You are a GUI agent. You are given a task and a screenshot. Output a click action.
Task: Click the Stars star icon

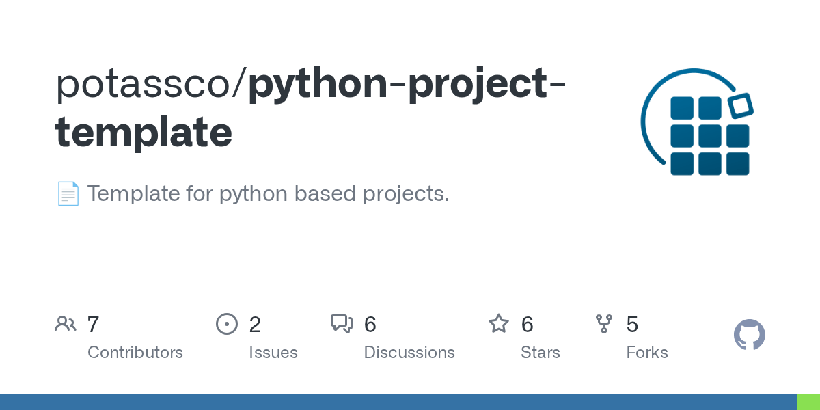pos(499,324)
